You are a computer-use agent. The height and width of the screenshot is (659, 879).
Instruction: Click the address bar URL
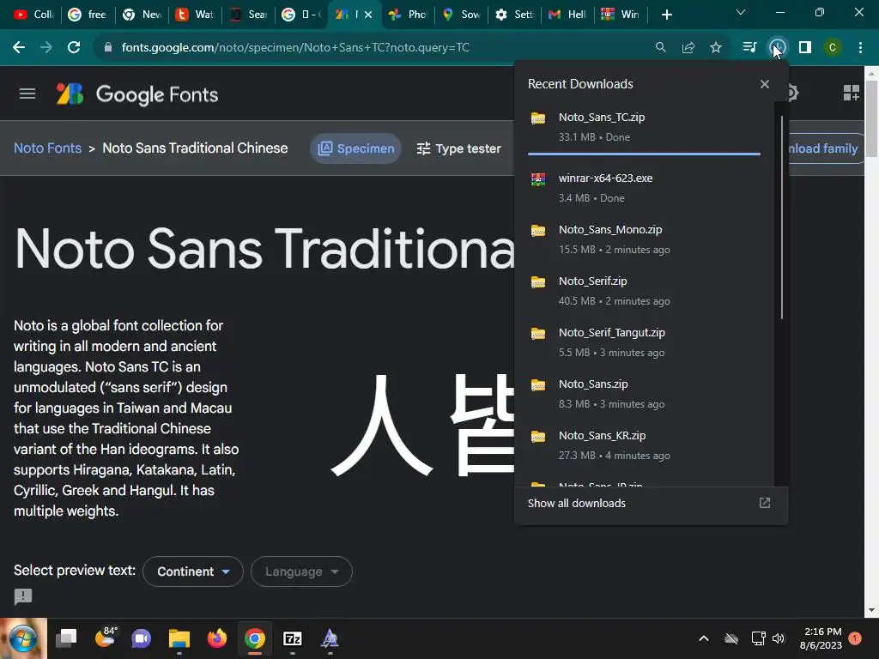coord(295,48)
